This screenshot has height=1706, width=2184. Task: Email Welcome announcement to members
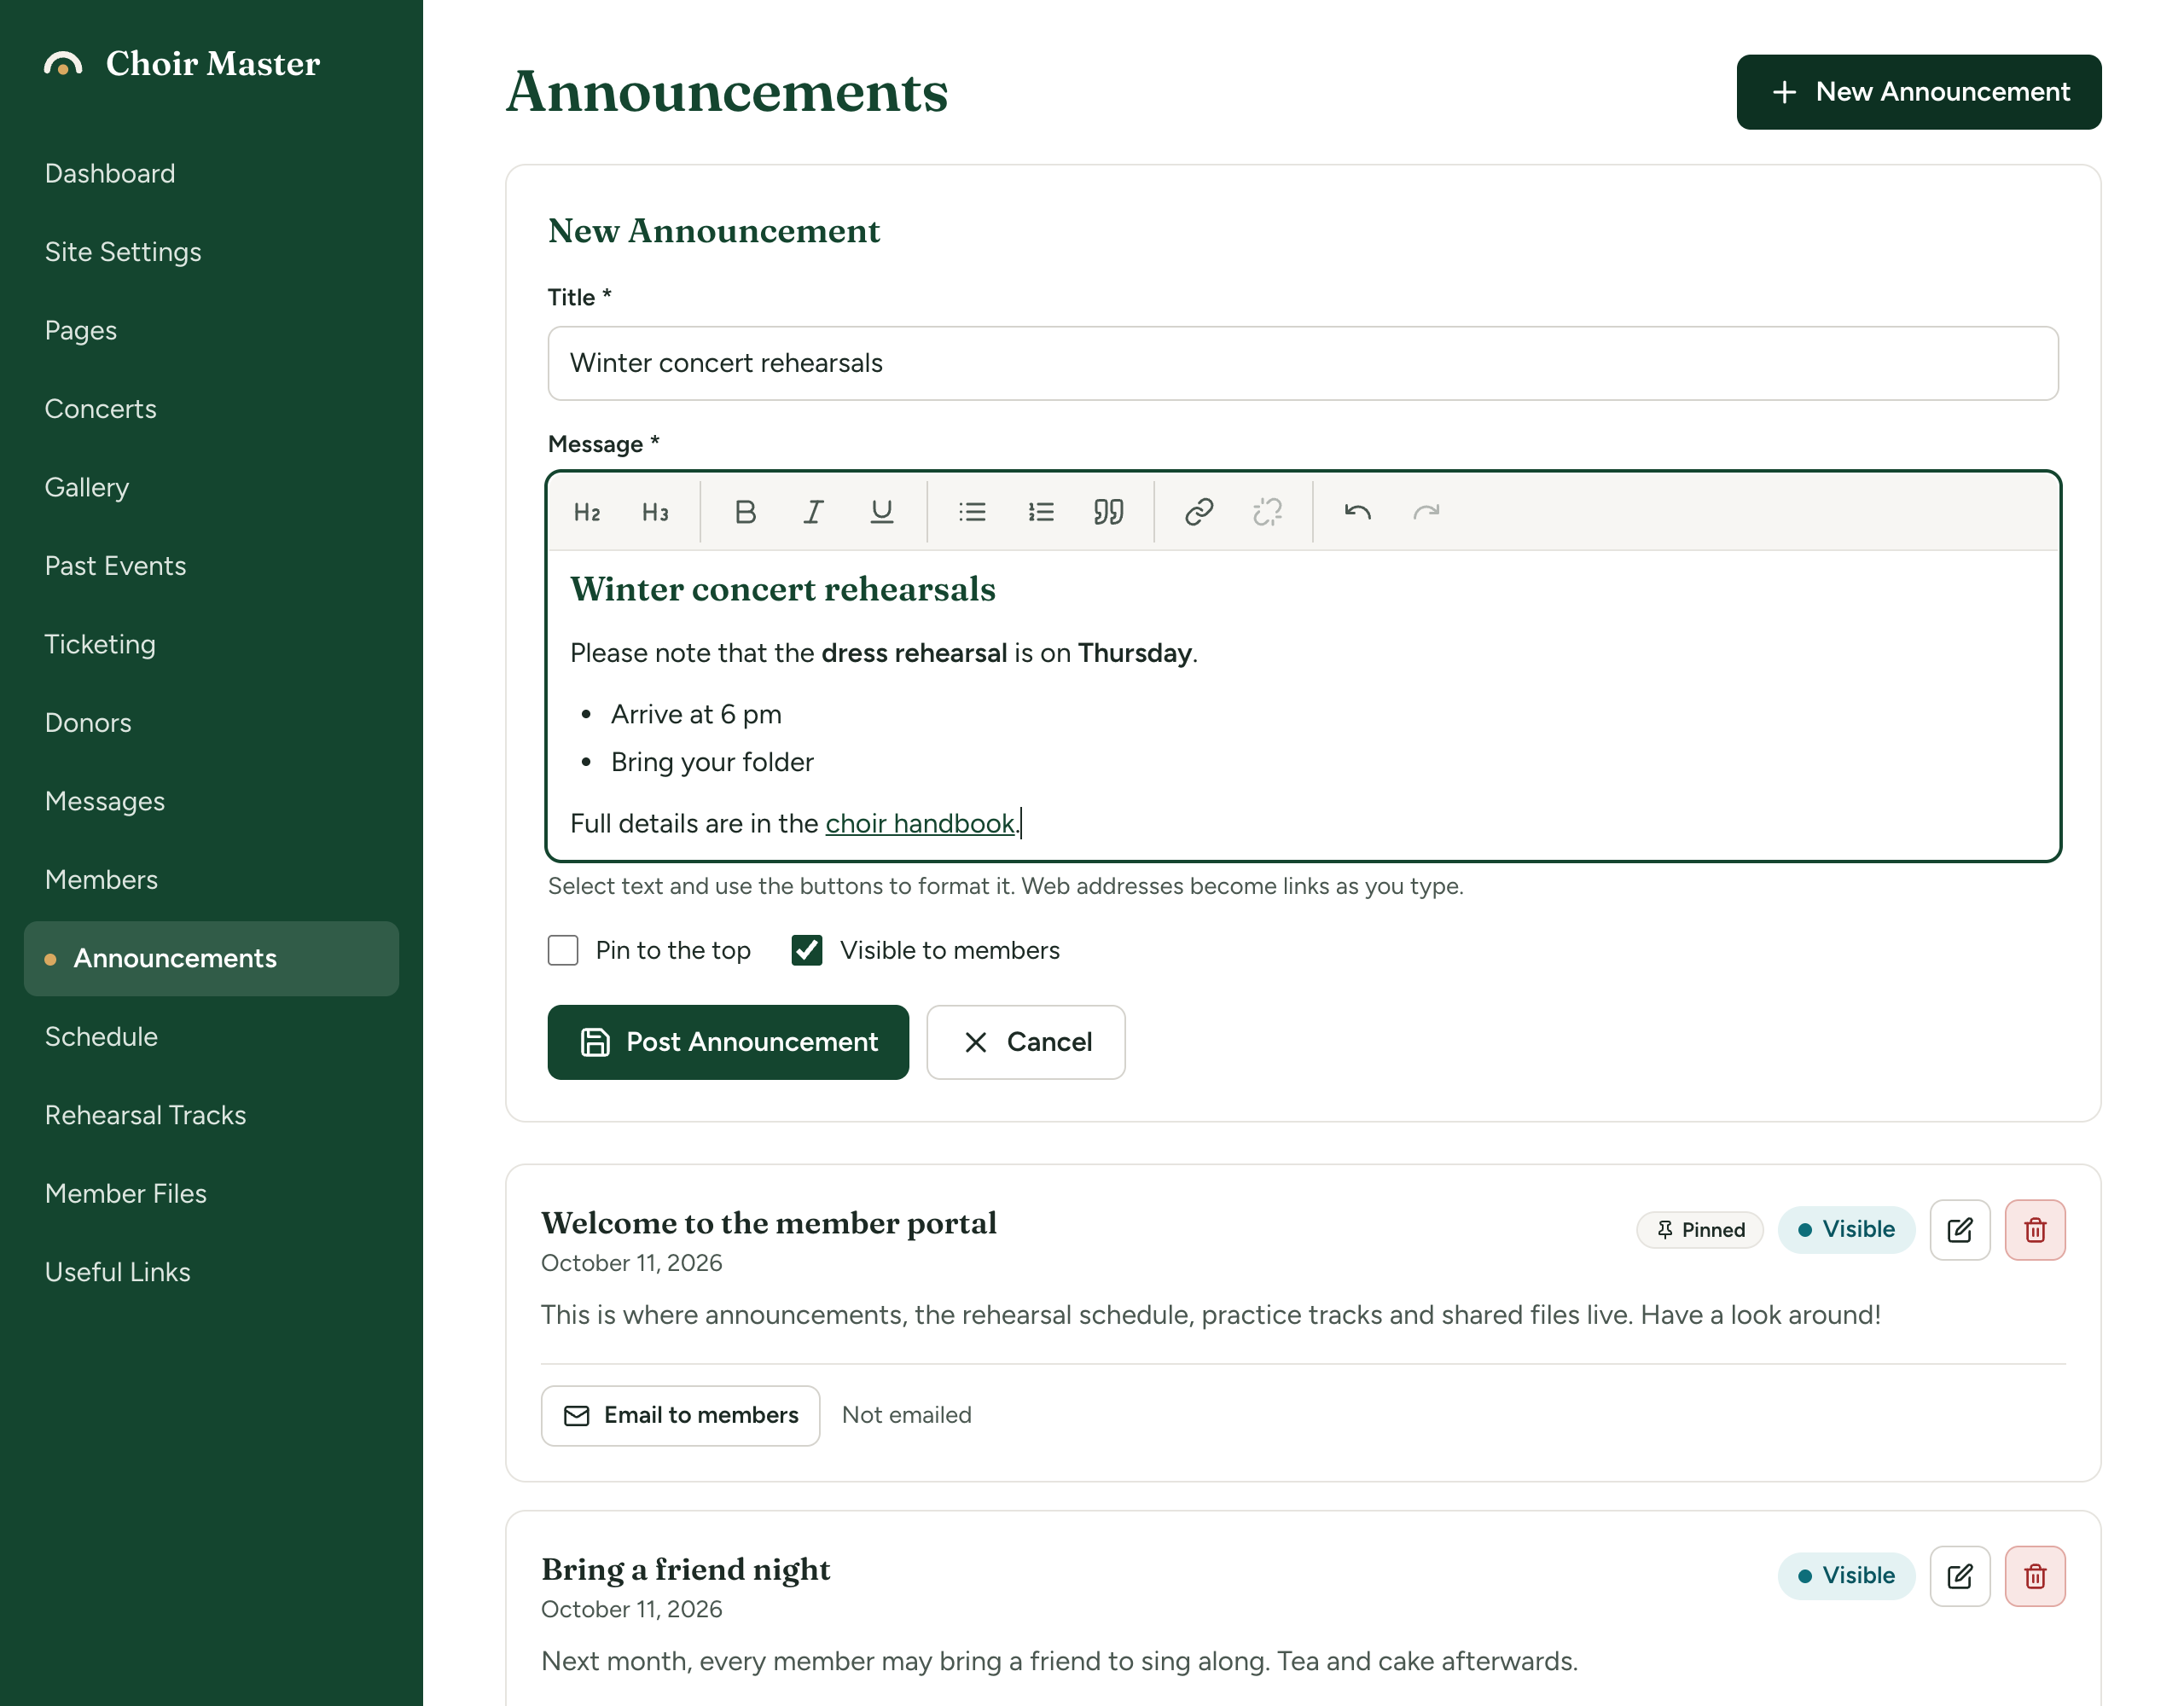680,1415
